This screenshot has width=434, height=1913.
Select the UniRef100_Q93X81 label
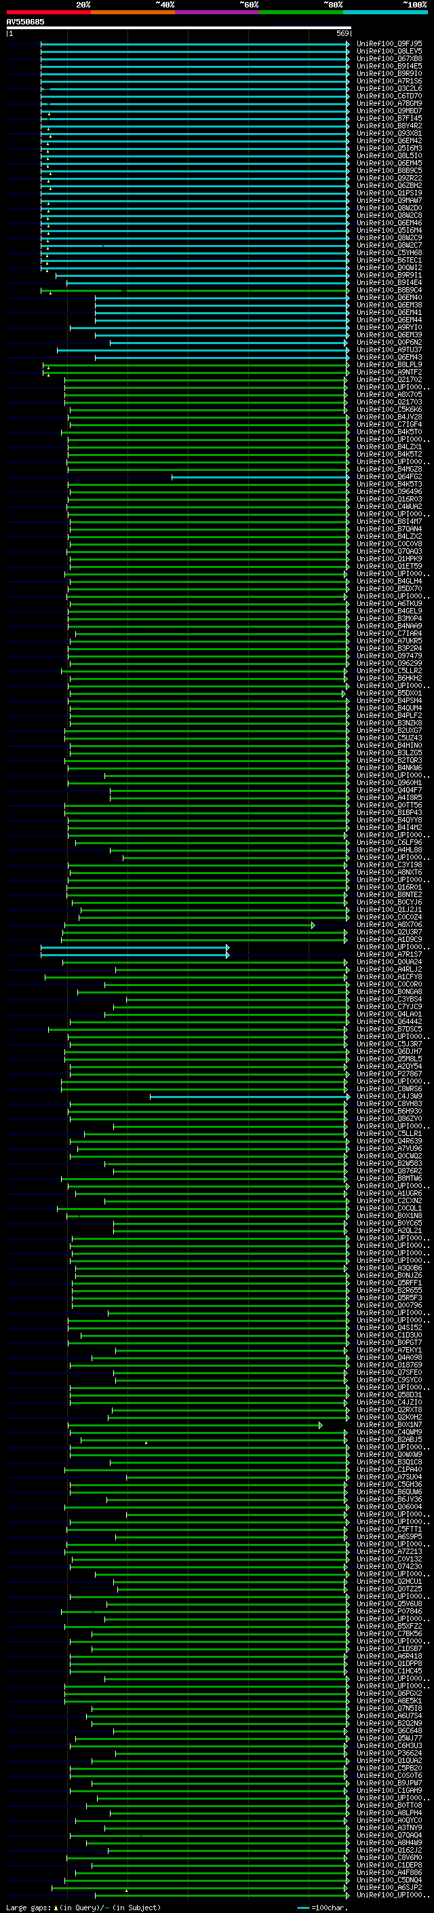pyautogui.click(x=389, y=134)
